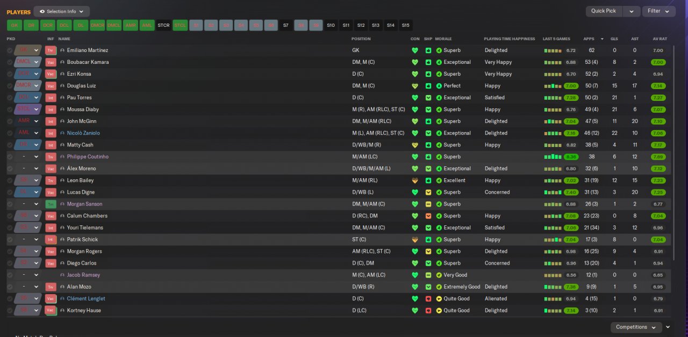Select the GK position chip

coord(15,25)
